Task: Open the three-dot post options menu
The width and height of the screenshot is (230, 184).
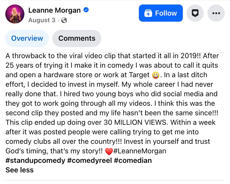Action: tap(216, 13)
